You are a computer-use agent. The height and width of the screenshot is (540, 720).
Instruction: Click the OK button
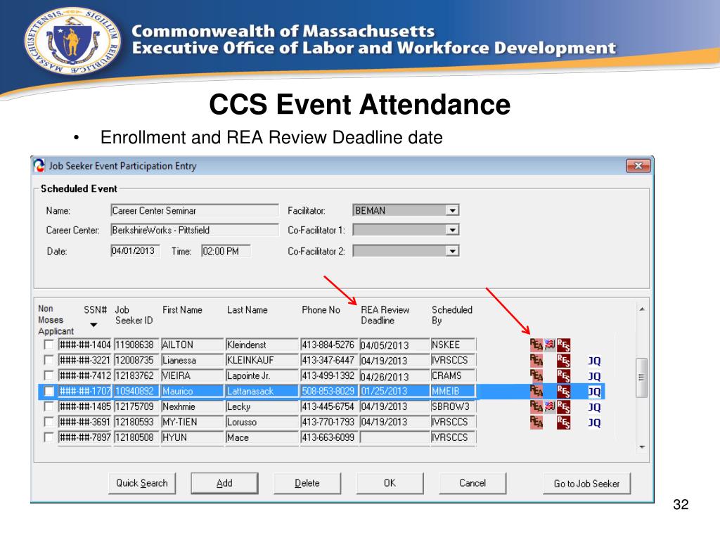tap(390, 483)
